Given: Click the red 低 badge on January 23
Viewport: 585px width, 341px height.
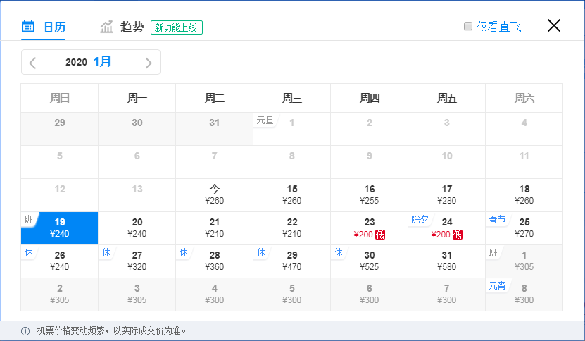Looking at the screenshot, I should coord(380,235).
